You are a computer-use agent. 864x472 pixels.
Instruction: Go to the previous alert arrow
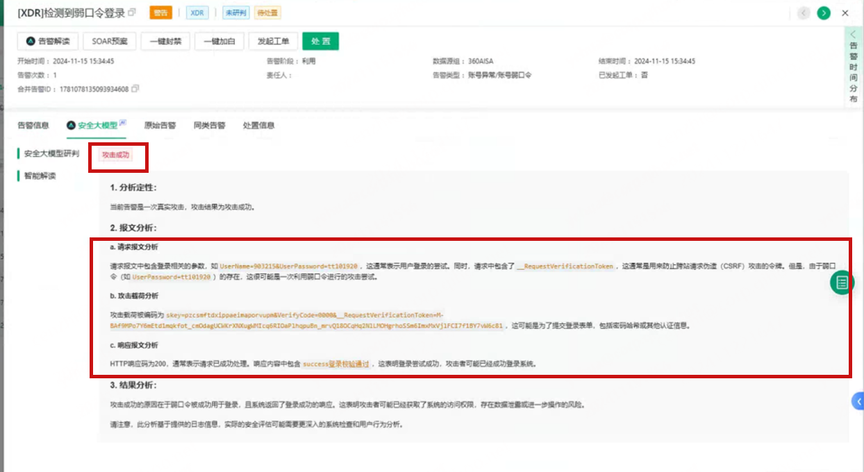coord(804,13)
